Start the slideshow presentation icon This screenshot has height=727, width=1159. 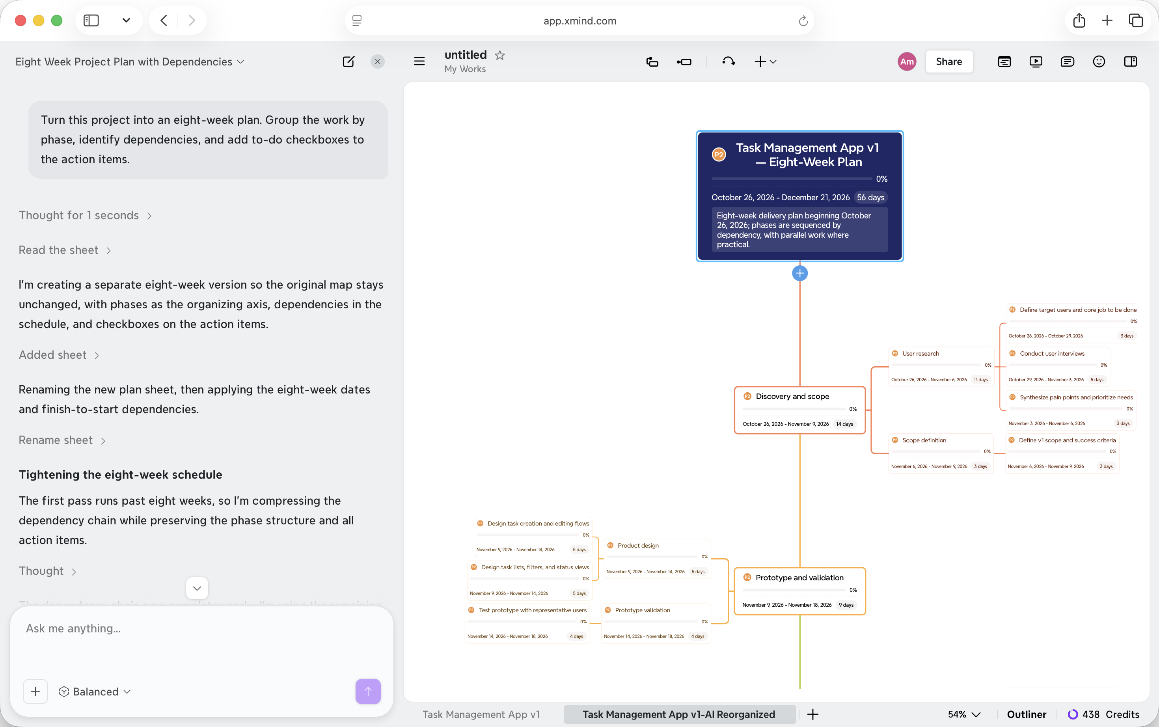coord(1036,62)
